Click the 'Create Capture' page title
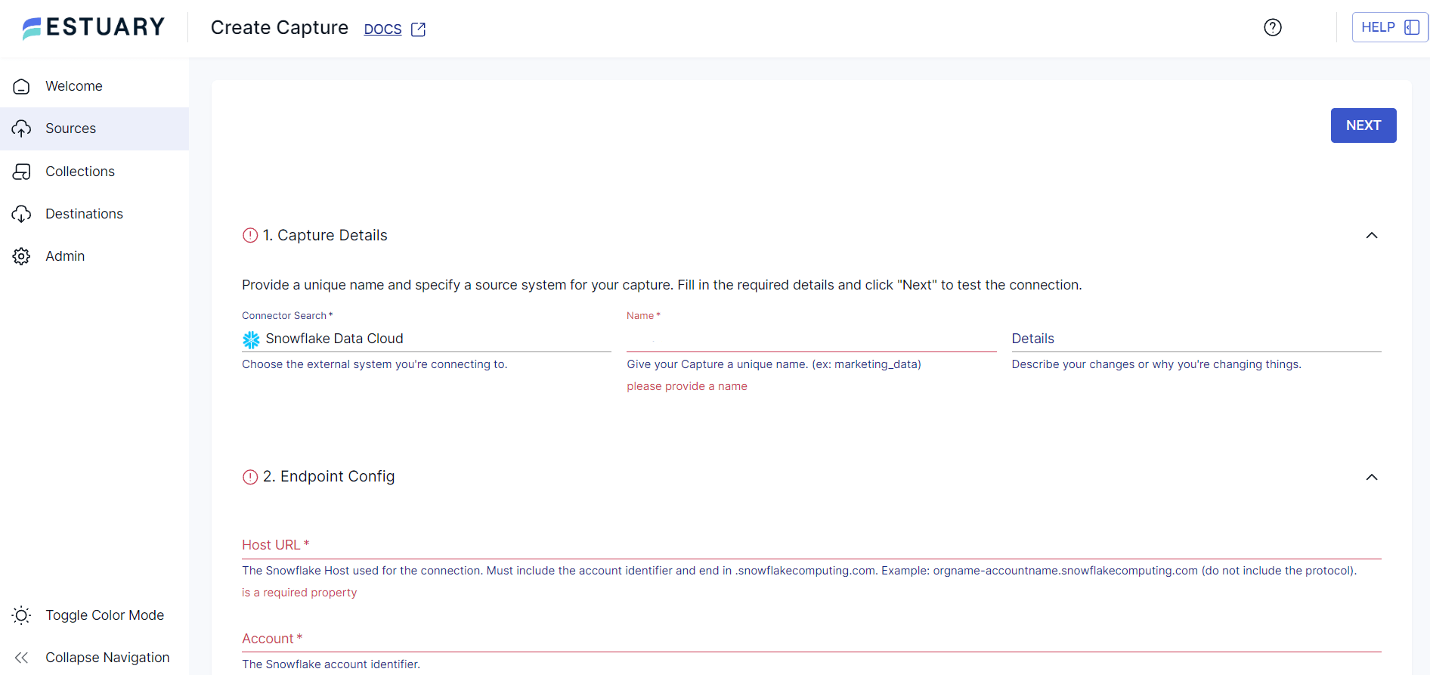 (280, 28)
